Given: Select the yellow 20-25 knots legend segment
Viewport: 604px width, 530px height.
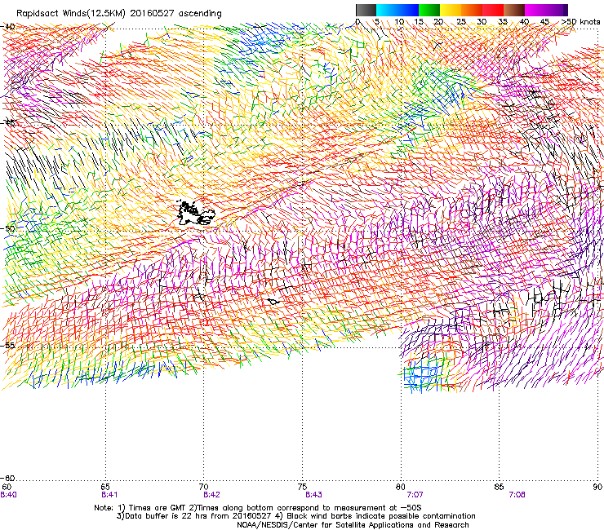Looking at the screenshot, I should click(x=451, y=10).
